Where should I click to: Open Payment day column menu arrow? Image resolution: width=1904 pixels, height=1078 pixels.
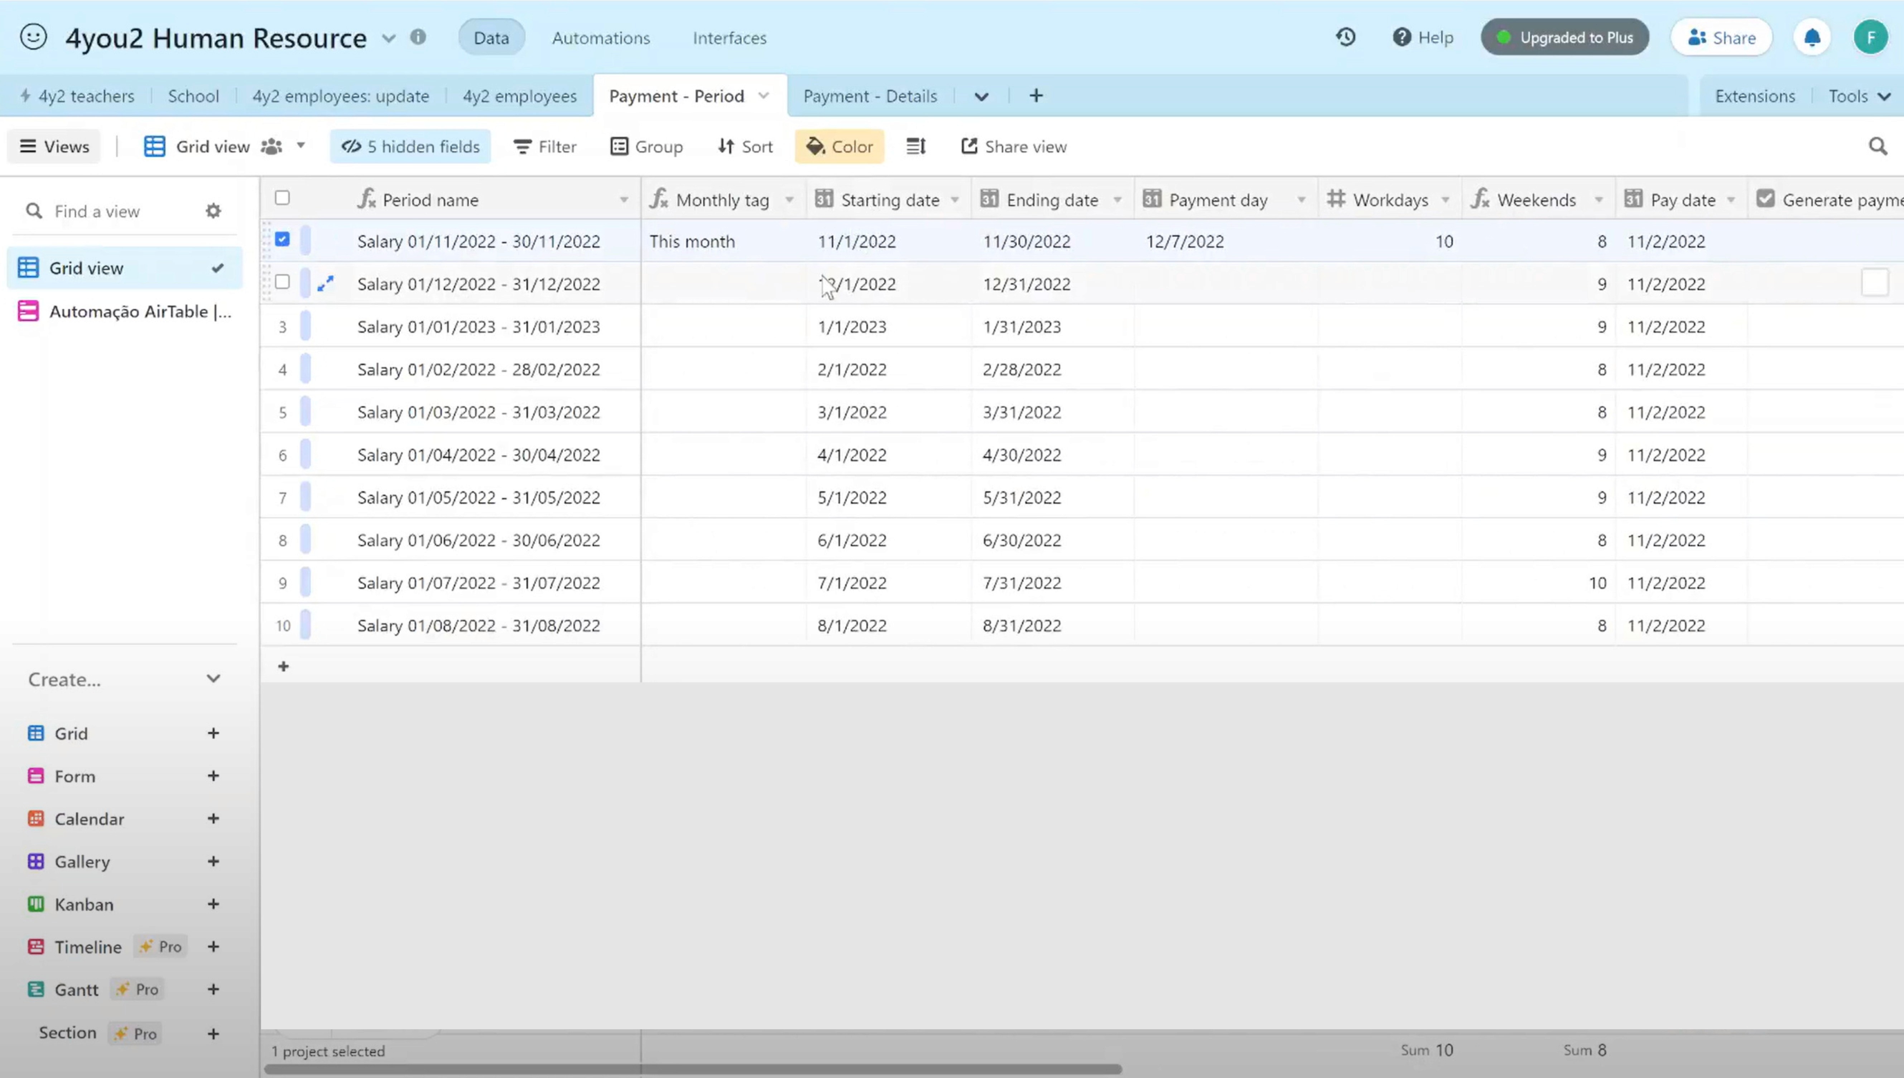click(x=1301, y=200)
